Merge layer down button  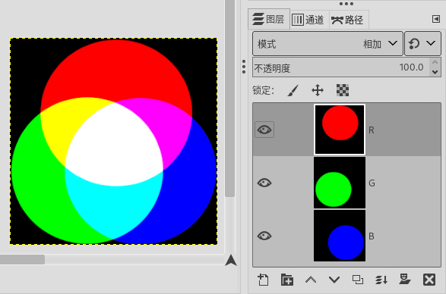tap(381, 280)
